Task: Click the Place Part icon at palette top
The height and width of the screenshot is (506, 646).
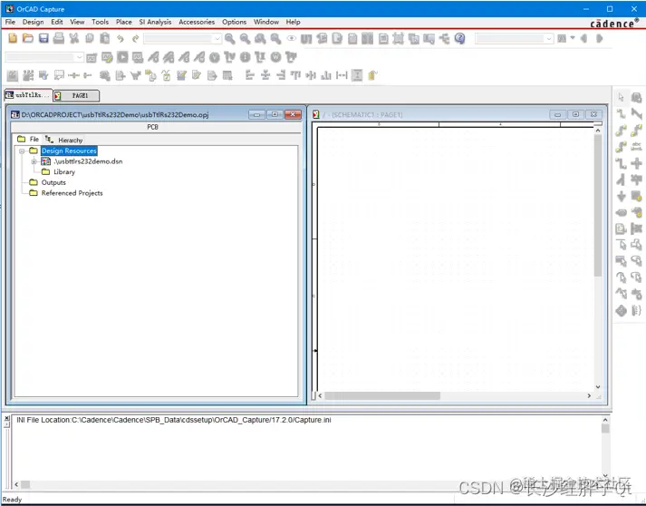Action: [637, 98]
